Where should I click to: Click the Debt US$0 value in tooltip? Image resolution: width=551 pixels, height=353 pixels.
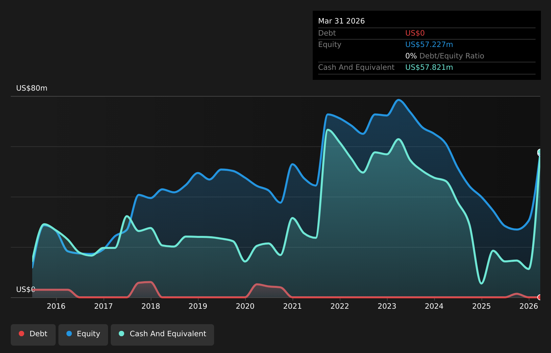pyautogui.click(x=415, y=33)
